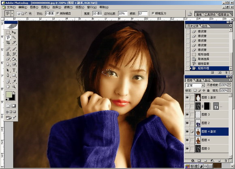Select the Zoom magnifier tool

tap(14, 87)
